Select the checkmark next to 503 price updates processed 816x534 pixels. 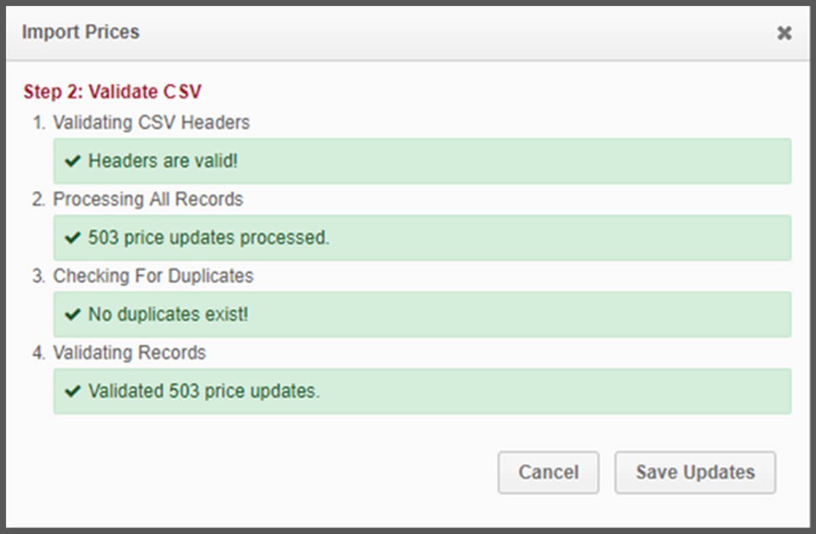73,238
